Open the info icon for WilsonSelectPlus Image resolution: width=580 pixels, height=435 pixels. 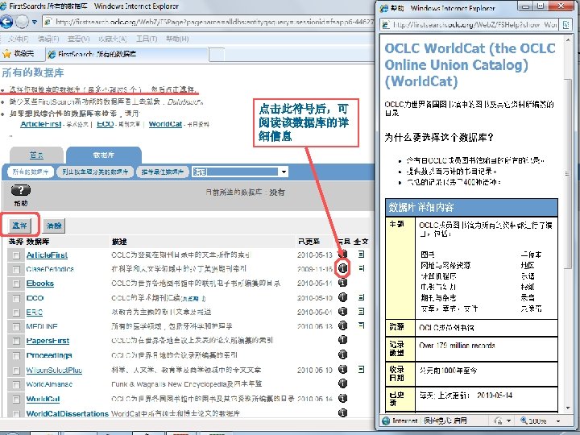pos(343,369)
